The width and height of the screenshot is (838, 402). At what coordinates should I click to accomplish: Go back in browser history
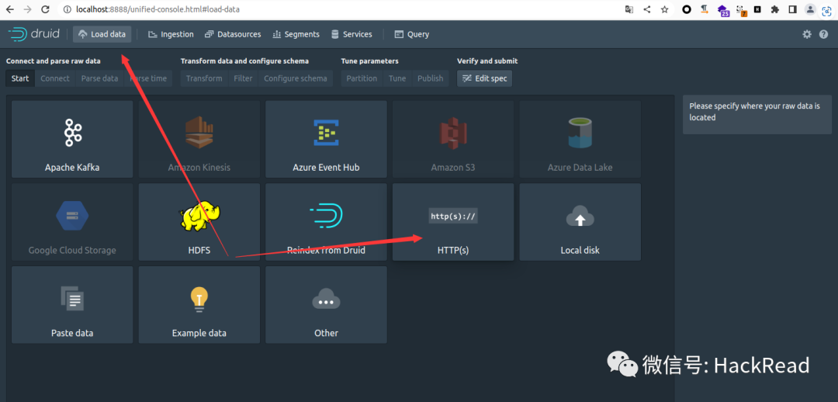point(9,9)
